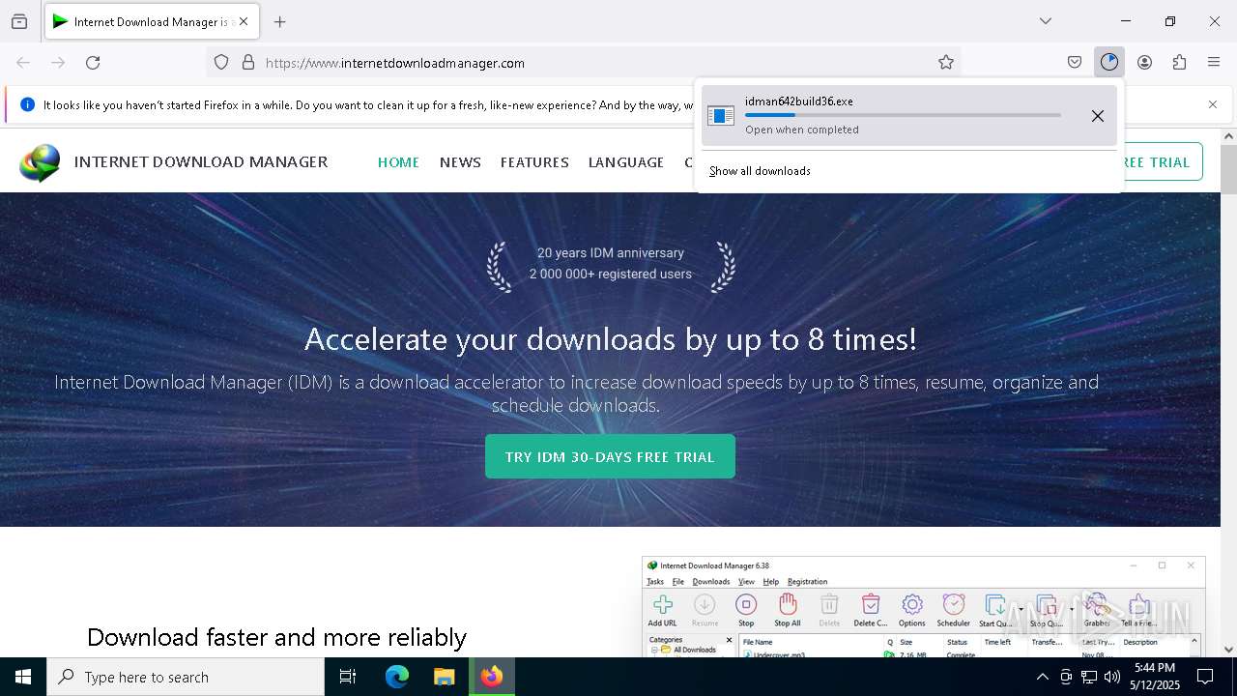Click the idman642build36.exe file icon

721,116
